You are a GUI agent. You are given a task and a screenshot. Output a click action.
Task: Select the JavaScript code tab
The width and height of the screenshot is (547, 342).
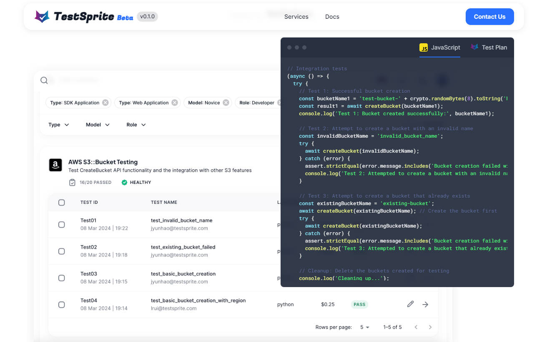click(x=440, y=47)
